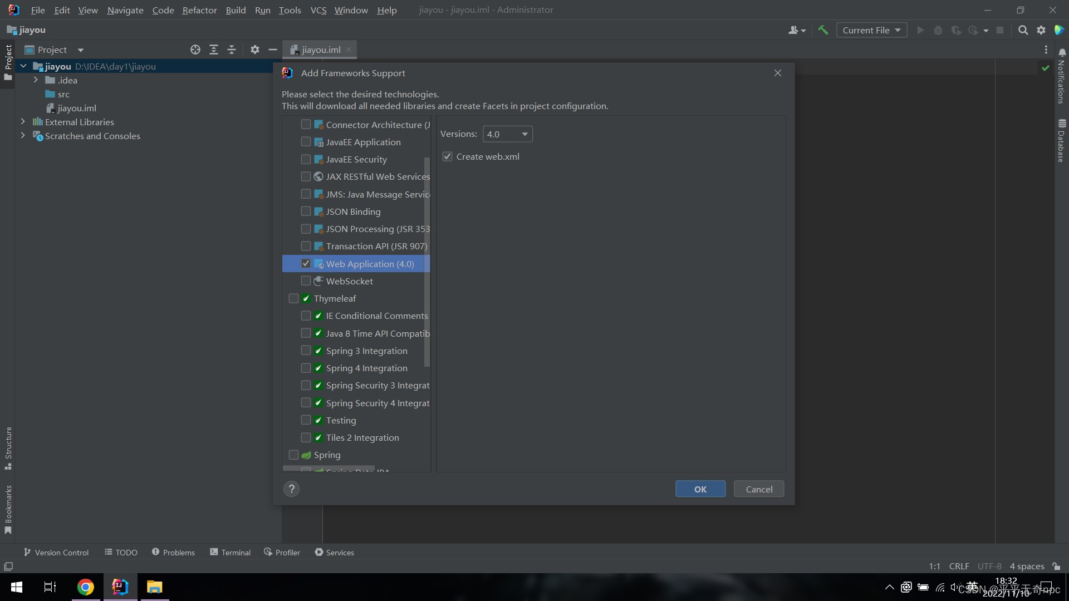Viewport: 1069px width, 601px height.
Task: Enable the Spring 4 Integration checkbox
Action: click(306, 368)
